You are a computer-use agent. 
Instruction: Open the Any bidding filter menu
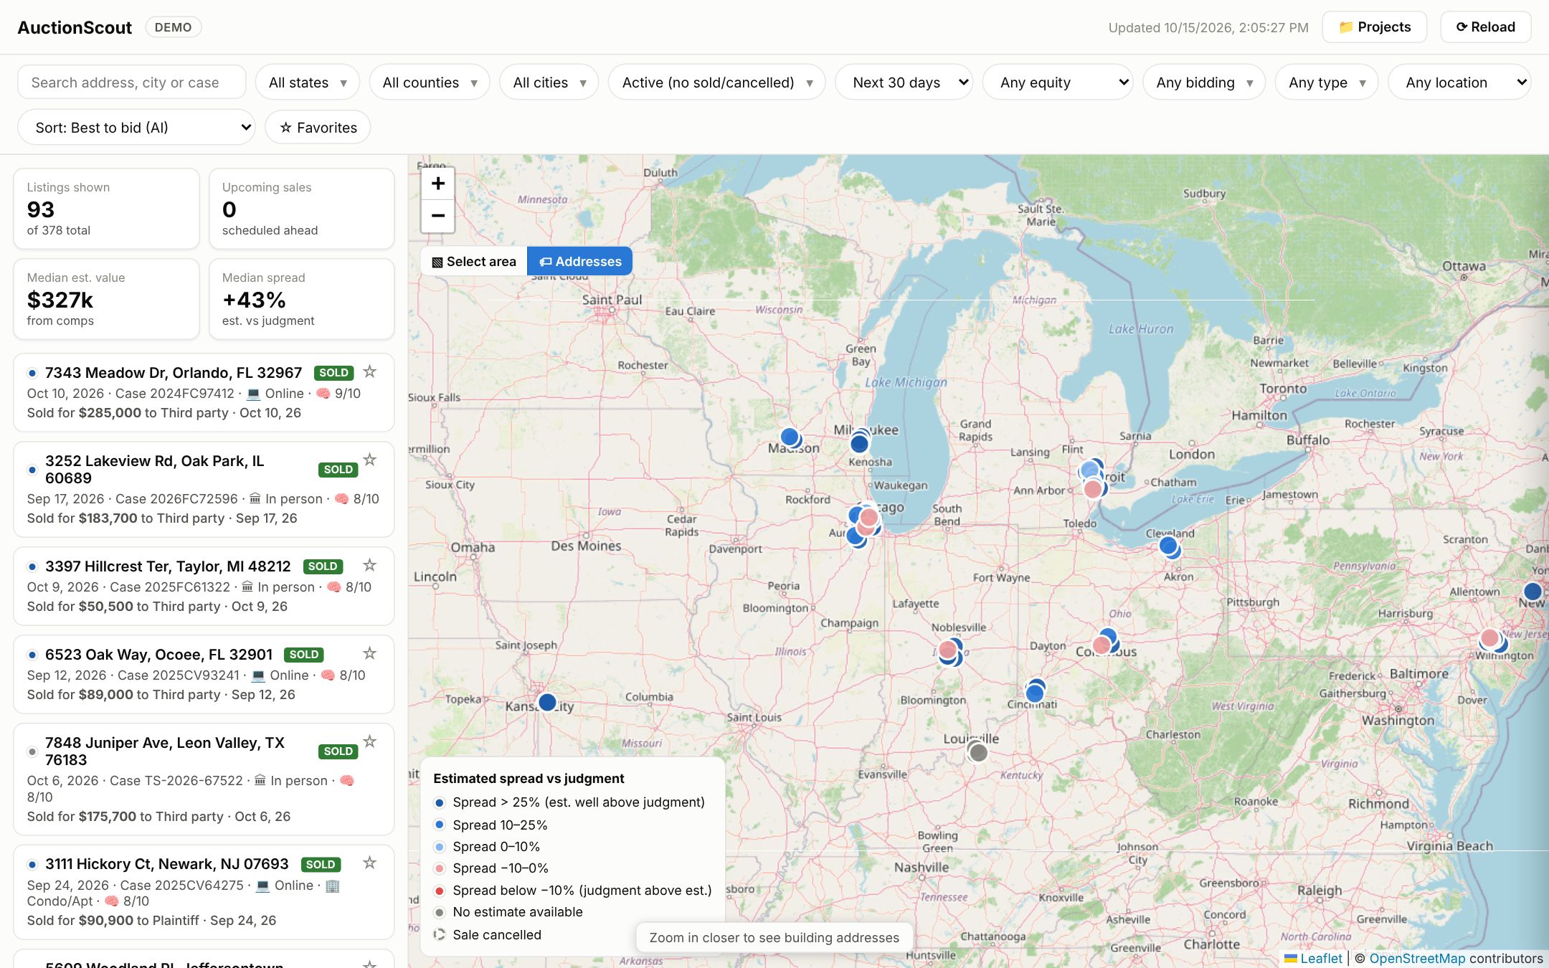pos(1204,82)
